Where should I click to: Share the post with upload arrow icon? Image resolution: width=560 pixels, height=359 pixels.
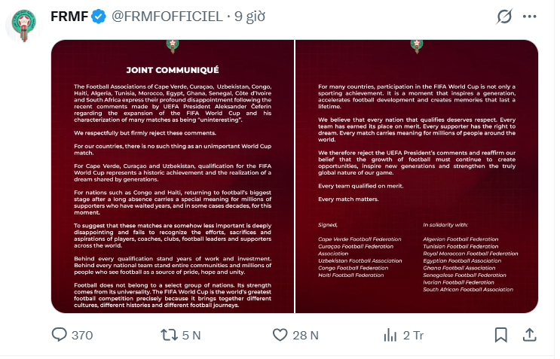pos(530,335)
